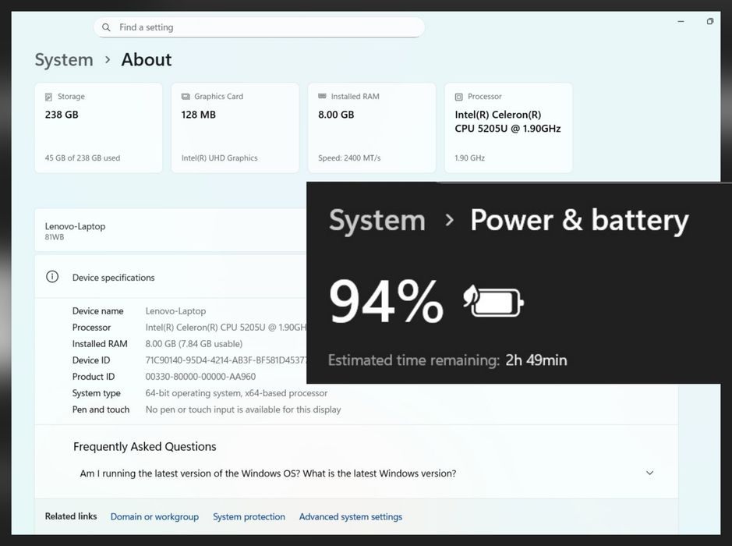
Task: Click the Find a setting search field
Action: click(265, 27)
